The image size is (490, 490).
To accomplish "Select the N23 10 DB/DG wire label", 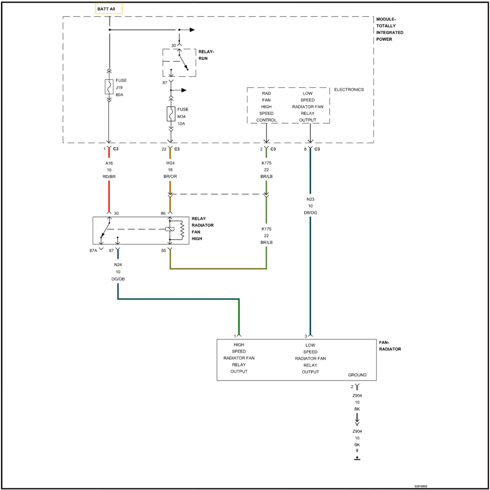I will [x=310, y=206].
